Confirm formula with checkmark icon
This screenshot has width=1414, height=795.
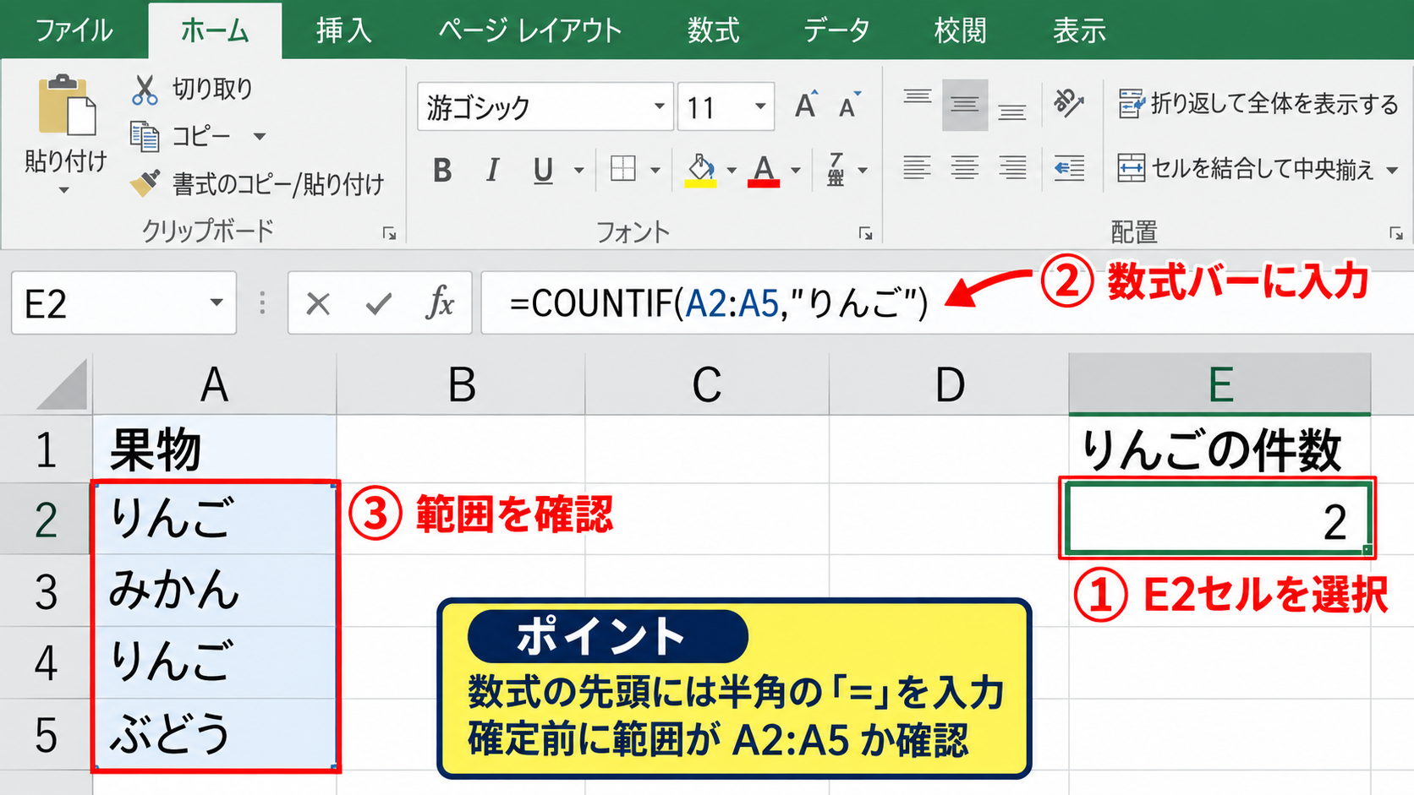tap(378, 303)
